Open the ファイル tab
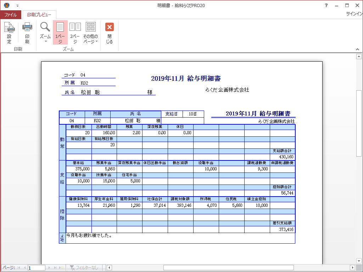This screenshot has width=363, height=272. pos(11,15)
